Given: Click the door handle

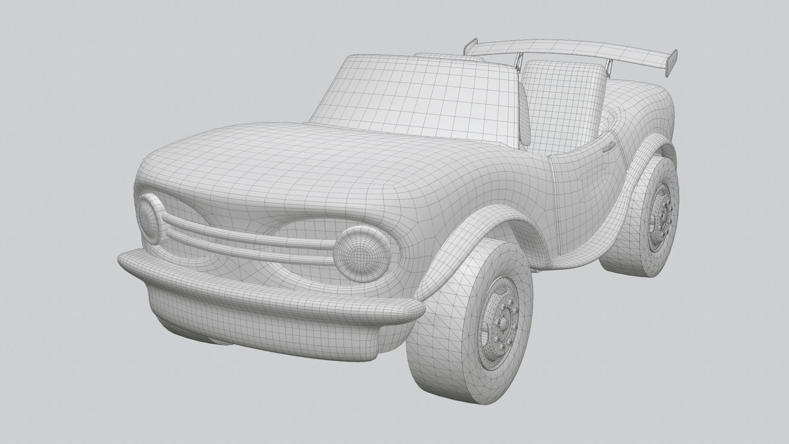Looking at the screenshot, I should click(609, 147).
